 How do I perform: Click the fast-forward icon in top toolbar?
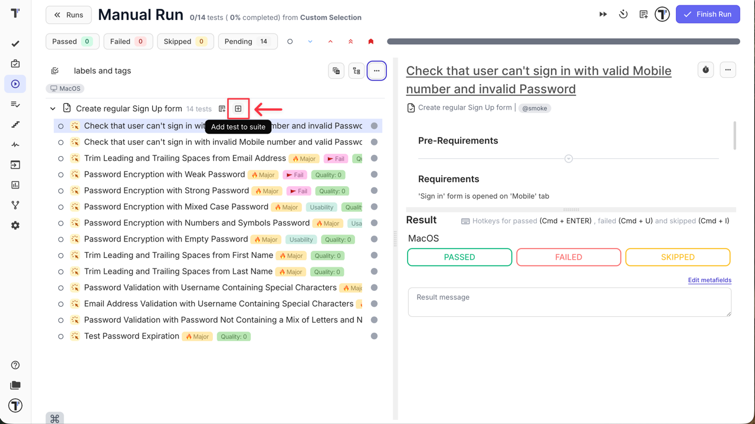tap(603, 14)
